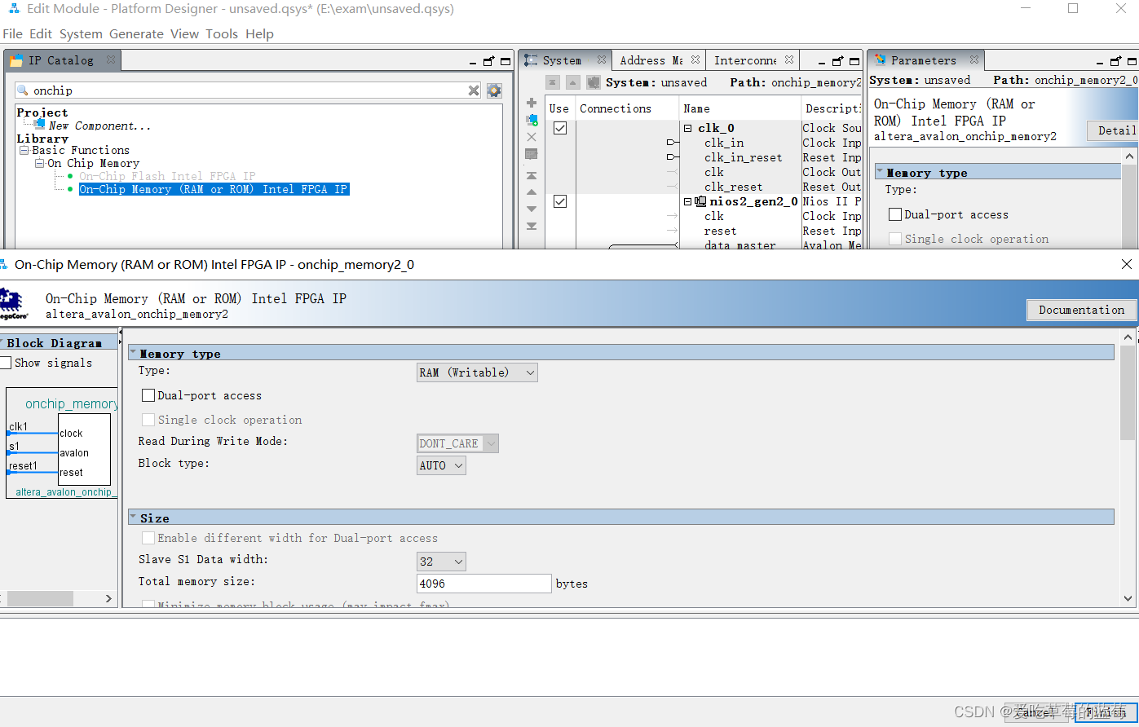Select On-Chip Memory (RAM or ROM) entry
Viewport: 1139px width, 727px height.
[214, 189]
